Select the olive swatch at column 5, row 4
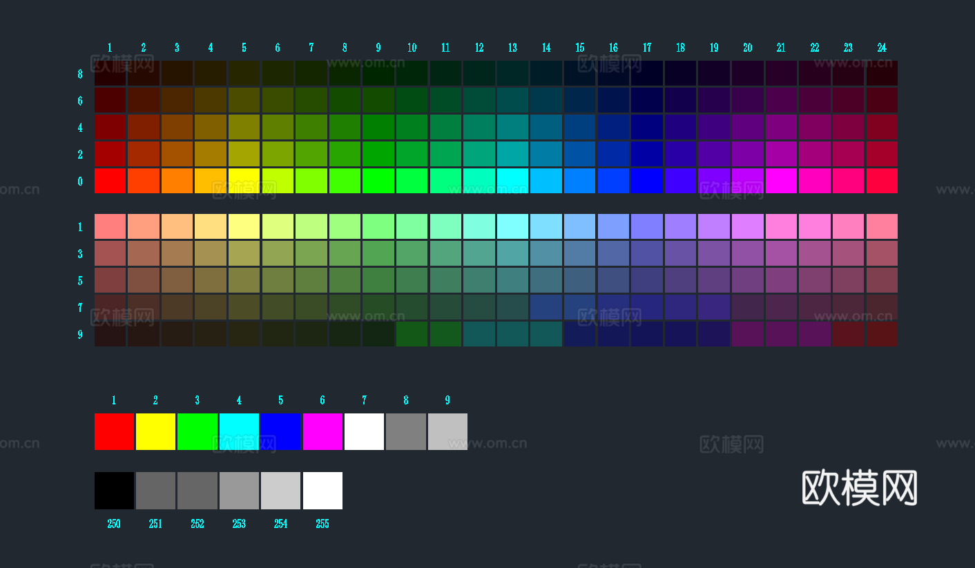The image size is (975, 568). click(244, 127)
